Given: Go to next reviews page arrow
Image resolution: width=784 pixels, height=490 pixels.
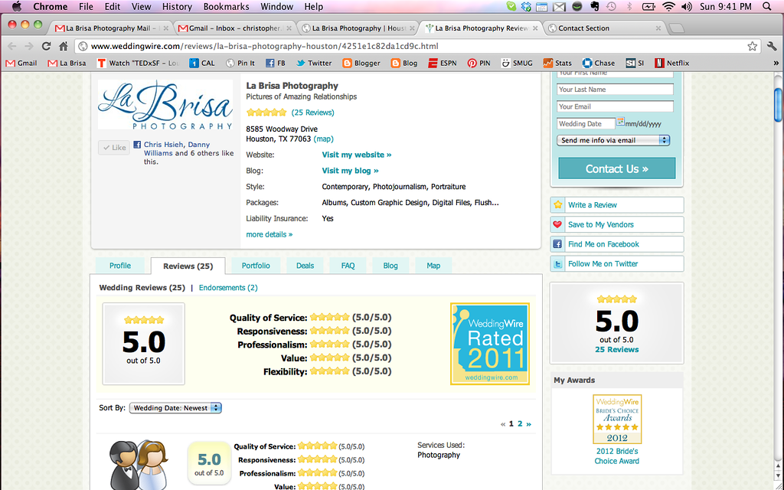Looking at the screenshot, I should (x=528, y=423).
